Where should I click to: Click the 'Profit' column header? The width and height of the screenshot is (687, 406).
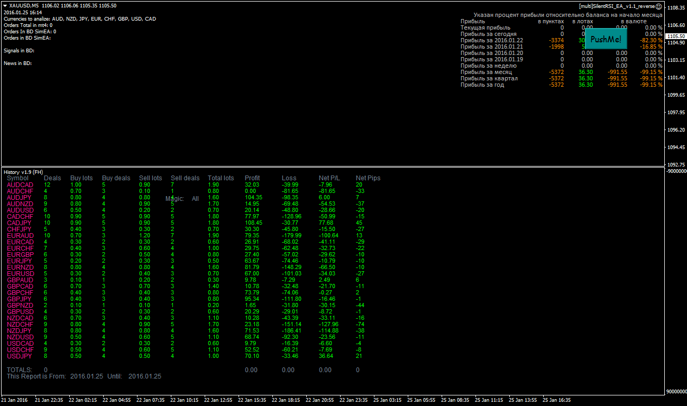click(x=252, y=178)
